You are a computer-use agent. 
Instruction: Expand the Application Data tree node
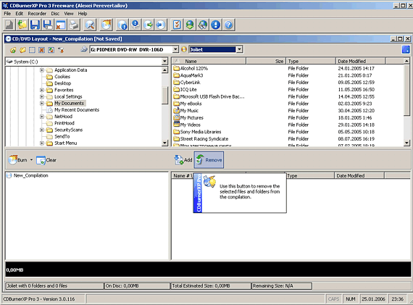[x=42, y=70]
